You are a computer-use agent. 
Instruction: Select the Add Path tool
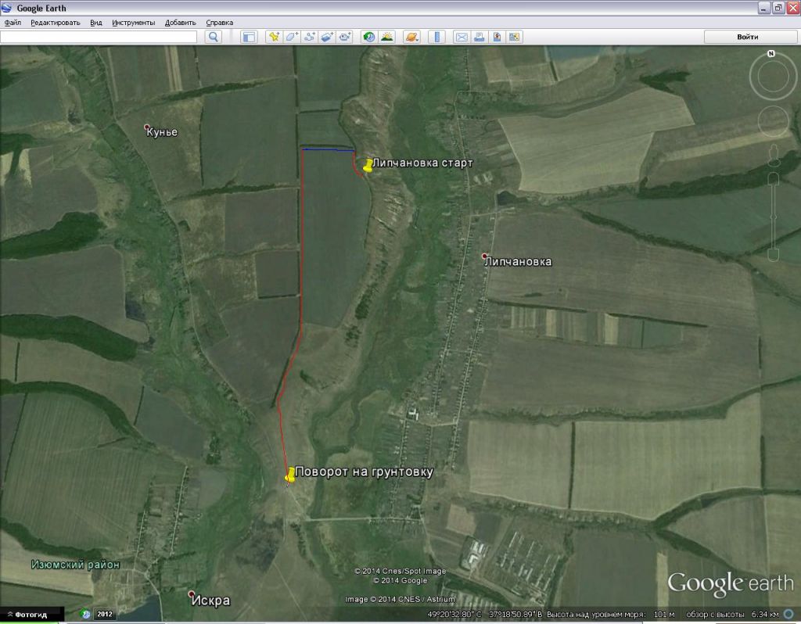(x=310, y=37)
